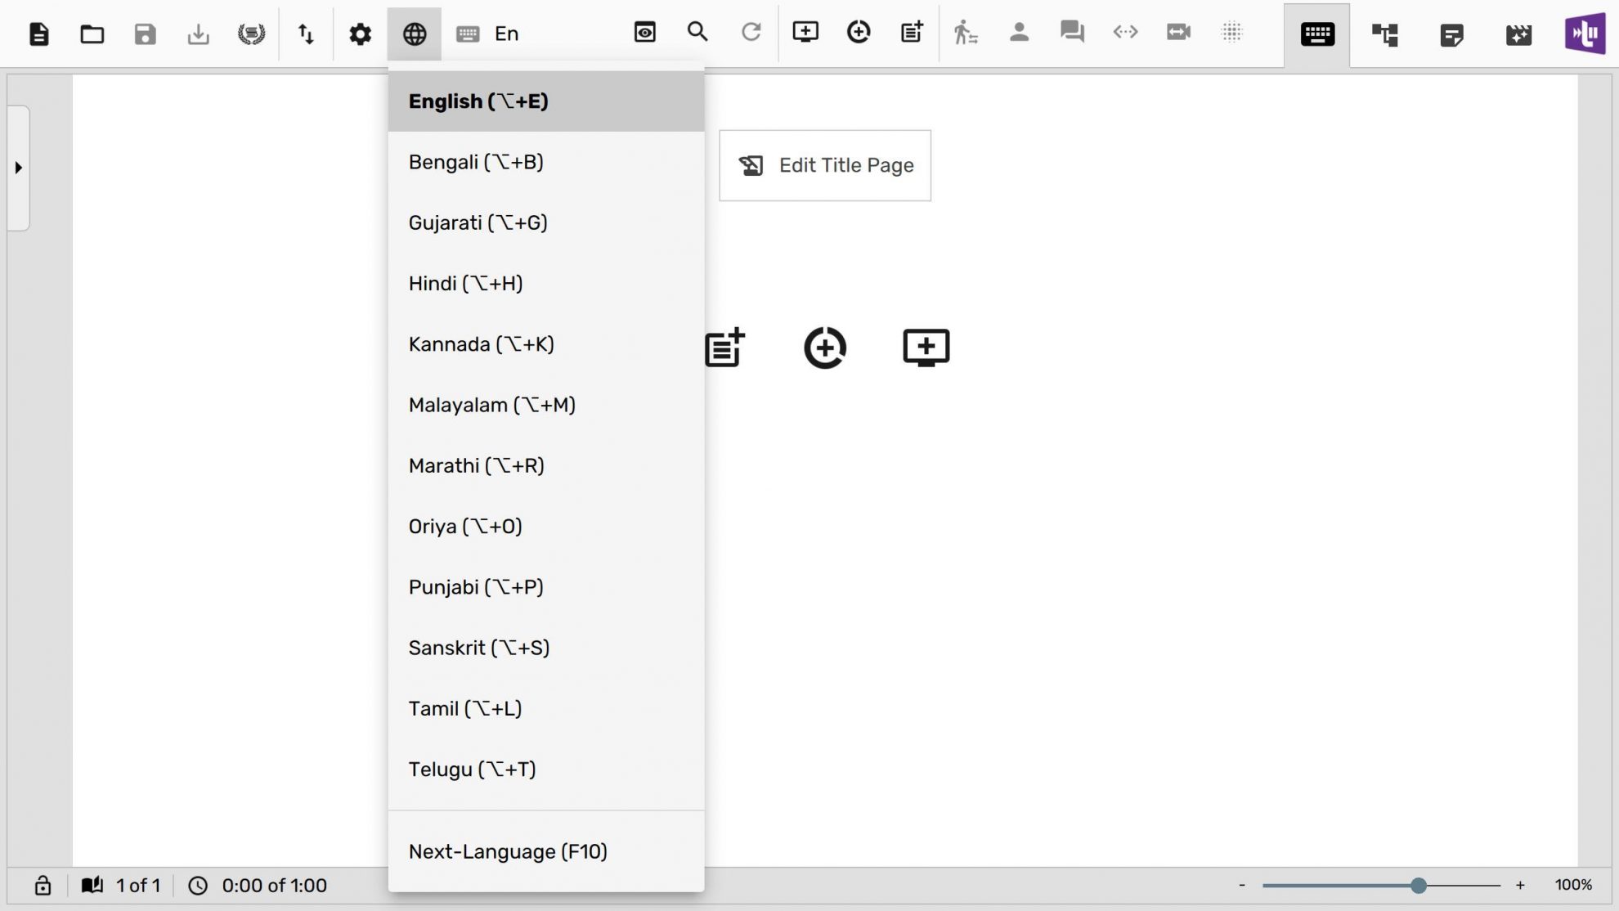
Task: Click the Edit Title Page button
Action: coord(824,165)
